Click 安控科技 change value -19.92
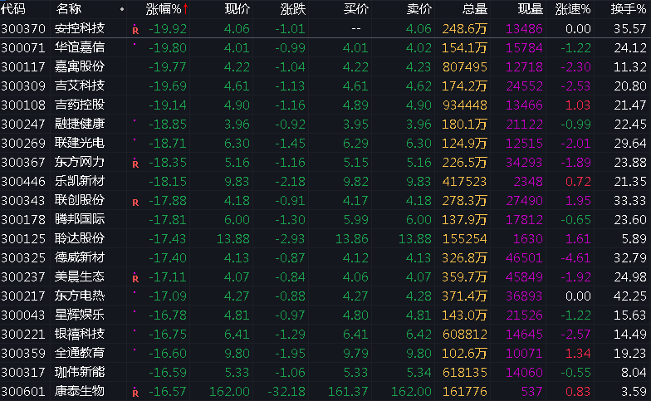This screenshot has width=651, height=401. click(168, 28)
